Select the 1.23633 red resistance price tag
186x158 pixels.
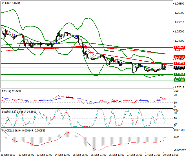pos(179,57)
